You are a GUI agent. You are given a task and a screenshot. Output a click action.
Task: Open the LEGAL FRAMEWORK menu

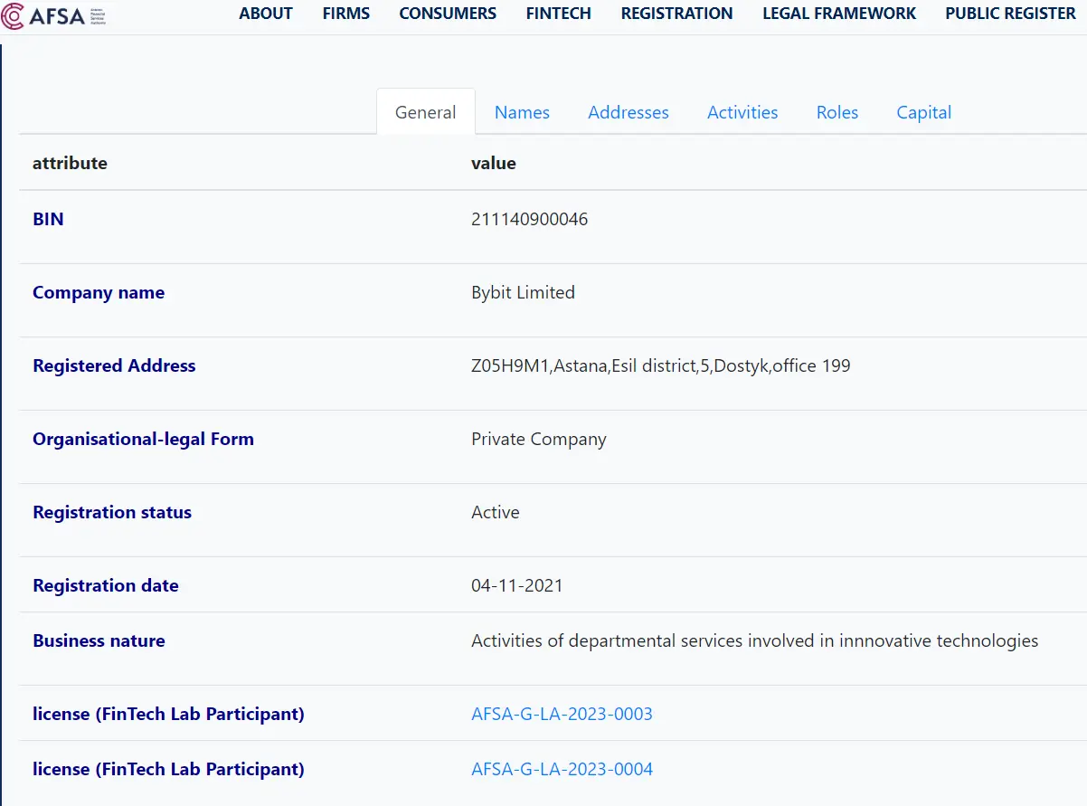[x=839, y=14]
